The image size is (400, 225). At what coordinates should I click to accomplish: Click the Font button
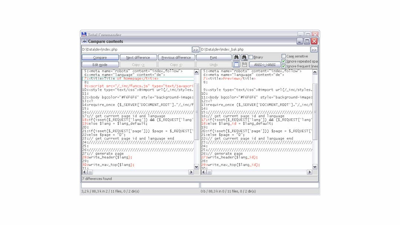214,57
